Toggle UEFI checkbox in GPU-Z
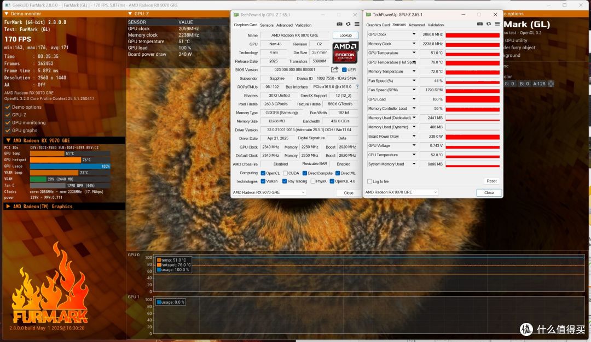The height and width of the screenshot is (342, 591). 344,70
